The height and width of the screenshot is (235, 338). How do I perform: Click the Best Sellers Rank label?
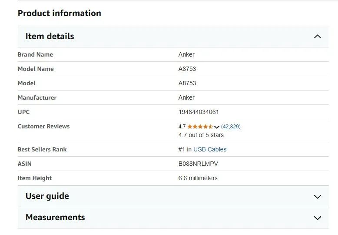coord(42,149)
